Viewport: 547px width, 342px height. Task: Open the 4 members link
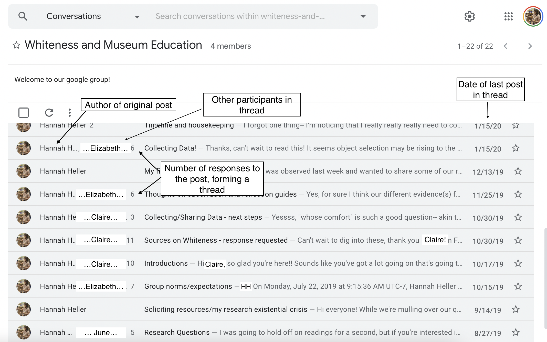[230, 46]
